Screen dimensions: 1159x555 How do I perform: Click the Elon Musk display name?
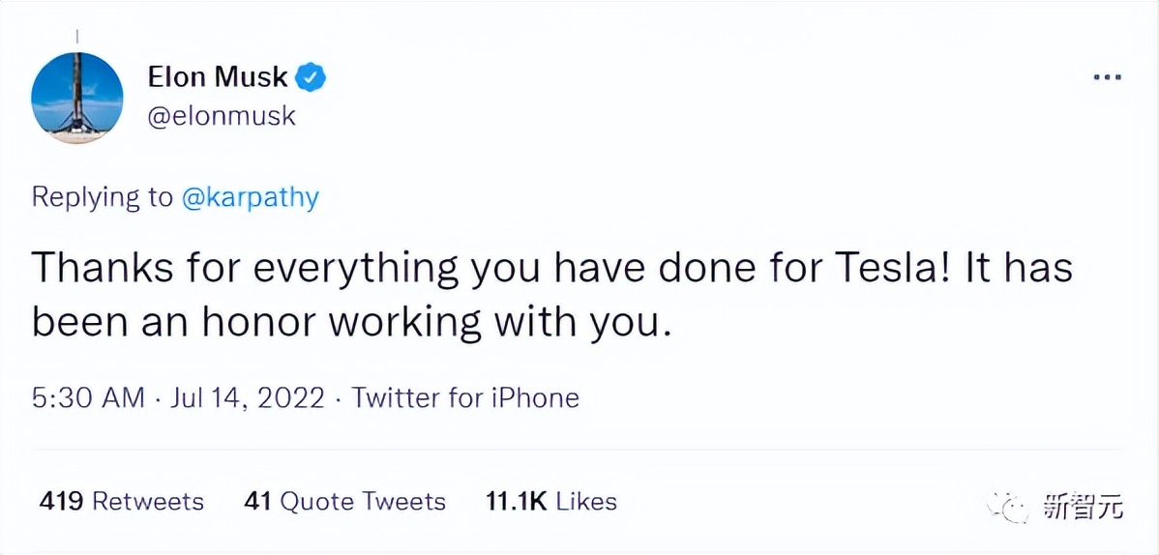point(218,77)
